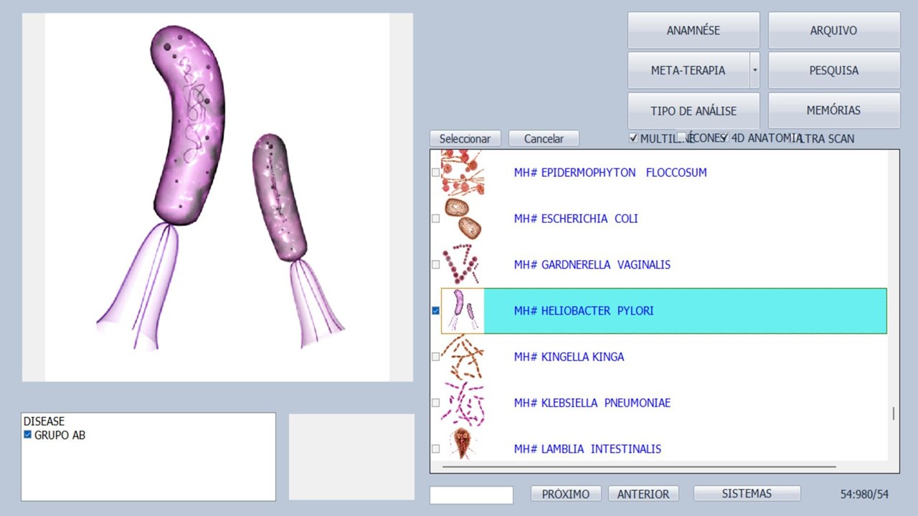
Task: Click the Gardnerella Vaginalis thumbnail icon
Action: [x=462, y=264]
